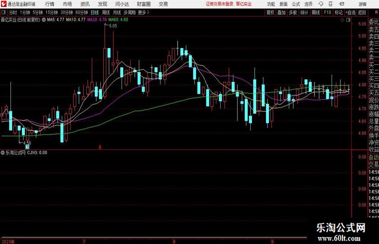The width and height of the screenshot is (379, 244).
Task: Open the 资讯 menu
Action: 85,4
